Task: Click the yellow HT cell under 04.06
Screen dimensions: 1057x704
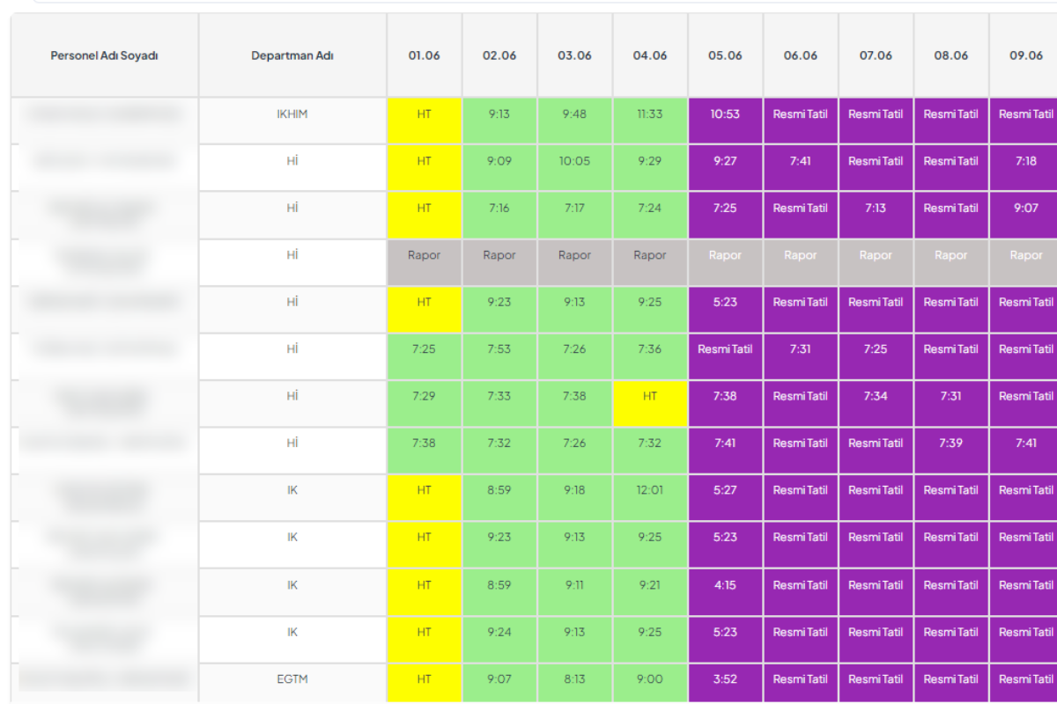Action: click(x=649, y=397)
